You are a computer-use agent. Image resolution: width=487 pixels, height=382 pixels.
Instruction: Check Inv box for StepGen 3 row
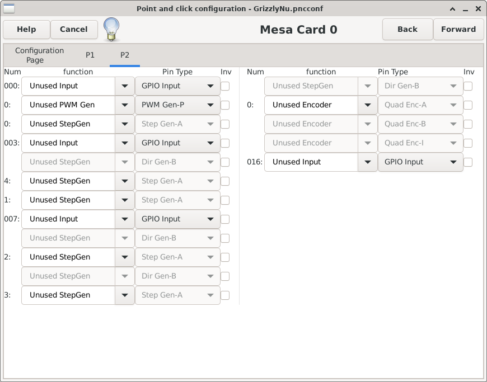coord(225,295)
